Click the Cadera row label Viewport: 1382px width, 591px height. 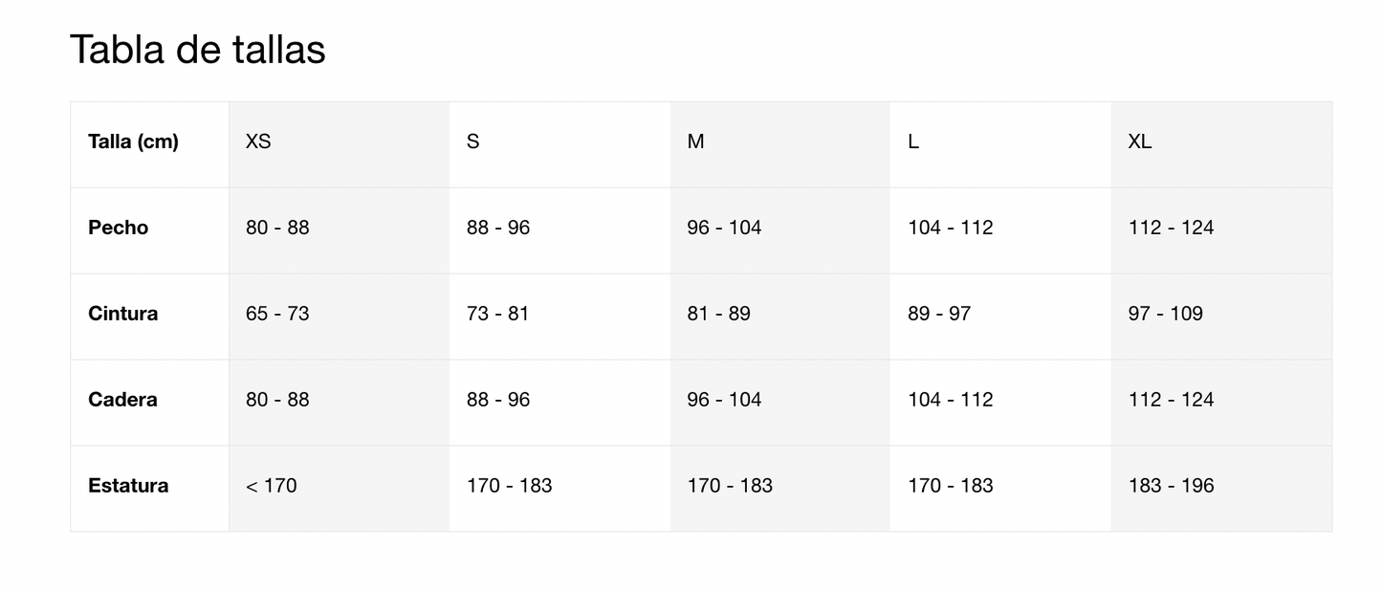pyautogui.click(x=122, y=400)
